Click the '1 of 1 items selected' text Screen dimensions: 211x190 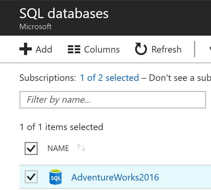[x=61, y=127]
